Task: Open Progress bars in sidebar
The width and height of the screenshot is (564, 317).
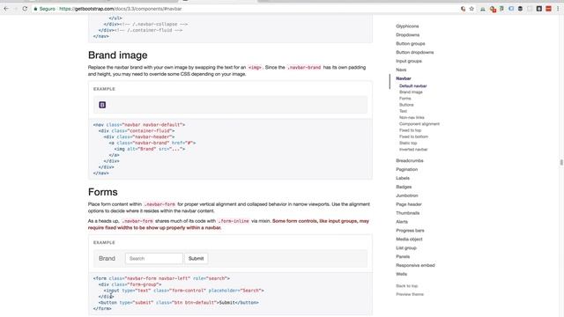Action: [410, 231]
